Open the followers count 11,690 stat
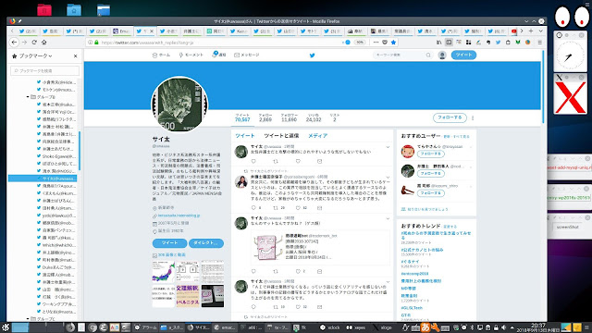Viewport: 592px width, 333px height. [x=289, y=117]
